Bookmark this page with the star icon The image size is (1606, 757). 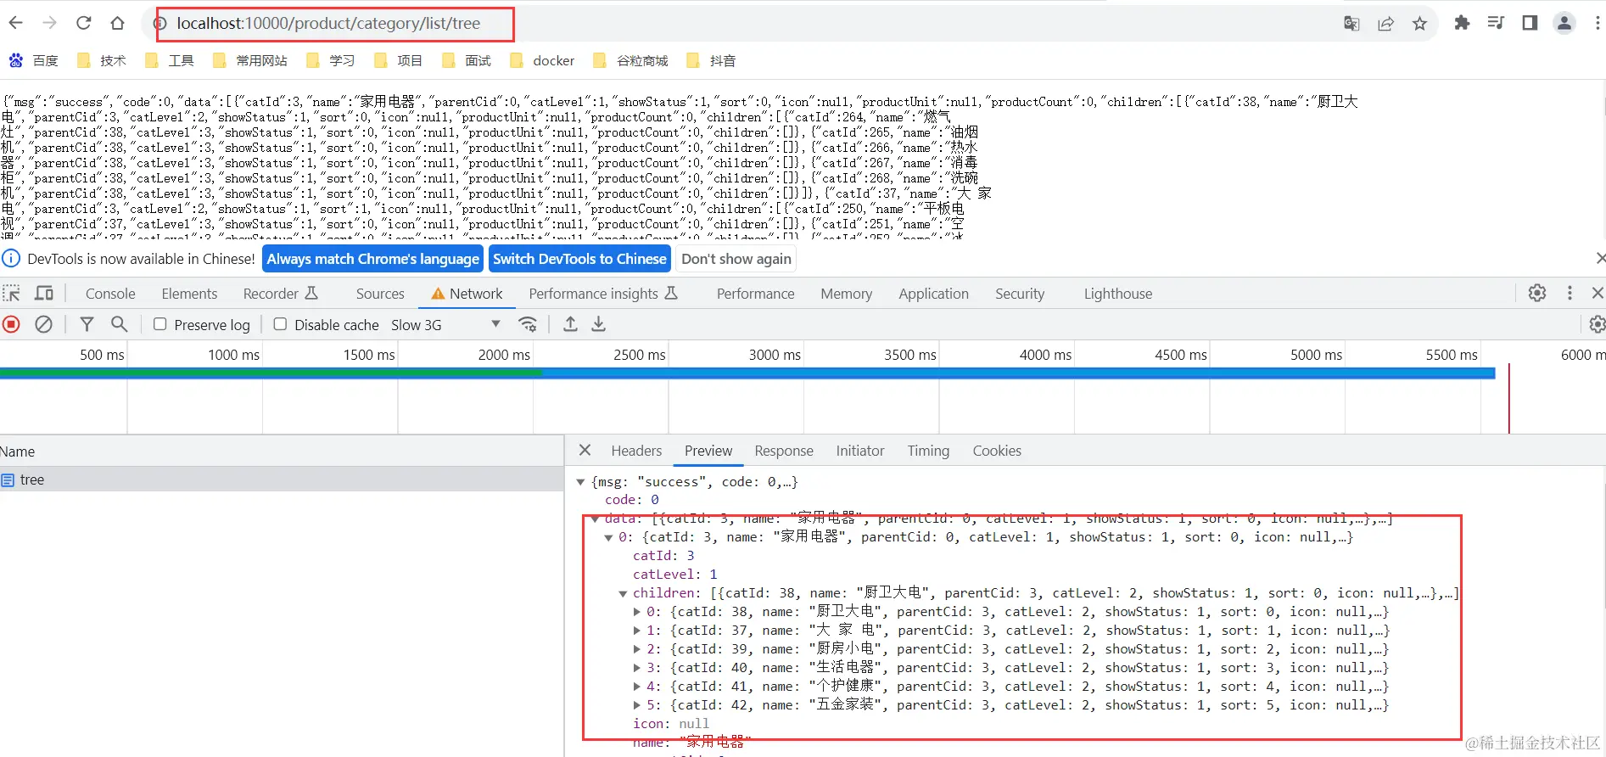tap(1419, 24)
